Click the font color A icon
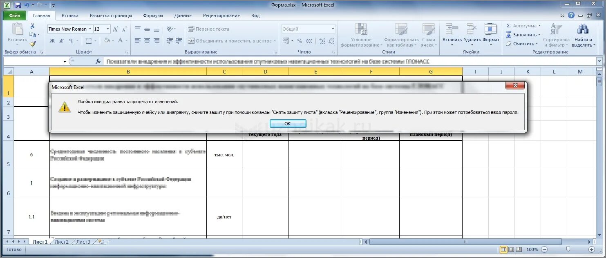The height and width of the screenshot is (258, 606). (120, 41)
